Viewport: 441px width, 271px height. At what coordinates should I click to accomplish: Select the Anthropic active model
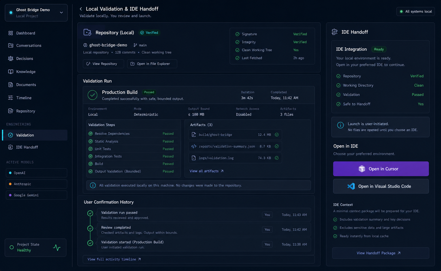coord(36,184)
